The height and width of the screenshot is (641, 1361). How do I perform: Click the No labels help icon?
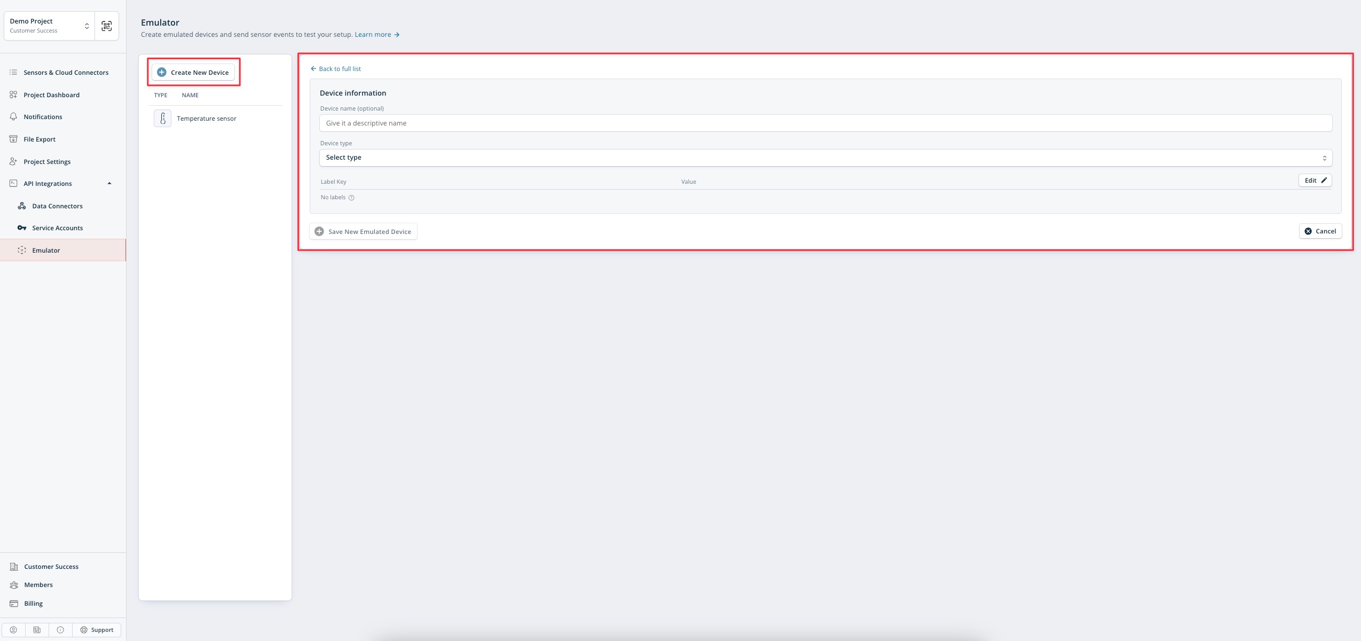pyautogui.click(x=351, y=198)
